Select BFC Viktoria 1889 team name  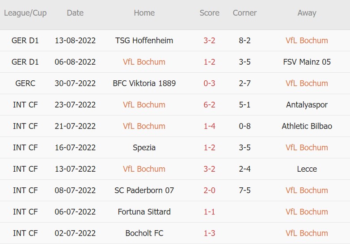point(144,83)
